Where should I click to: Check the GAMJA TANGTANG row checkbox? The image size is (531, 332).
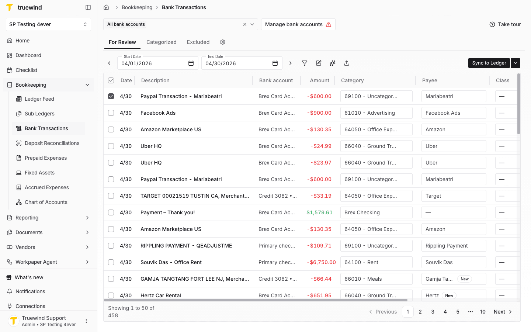point(111,279)
